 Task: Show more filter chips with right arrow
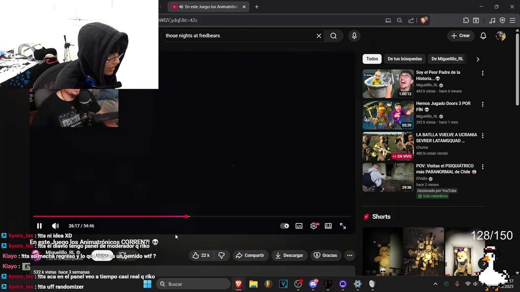(478, 59)
